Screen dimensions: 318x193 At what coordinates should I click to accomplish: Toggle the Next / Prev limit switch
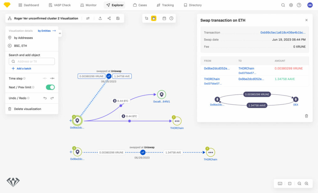pos(50,87)
